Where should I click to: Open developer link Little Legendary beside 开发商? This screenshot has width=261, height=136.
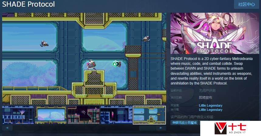[x=211, y=105]
